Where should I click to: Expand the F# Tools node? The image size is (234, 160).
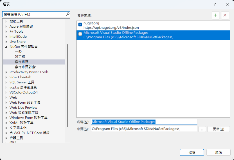(x=6, y=32)
